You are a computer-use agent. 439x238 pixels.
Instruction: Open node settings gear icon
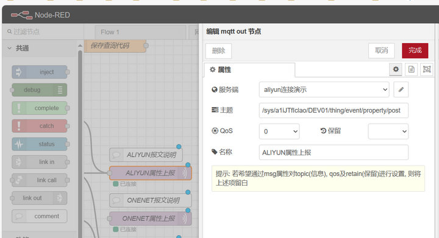[x=396, y=69]
